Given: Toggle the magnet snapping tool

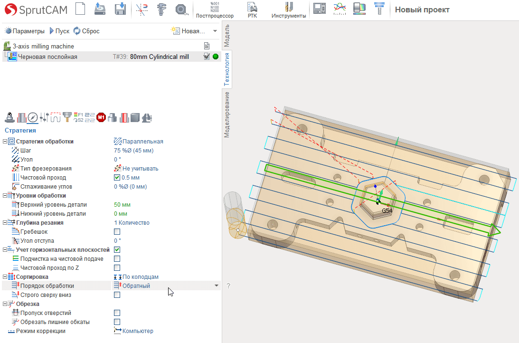Looking at the screenshot, I should point(142,10).
